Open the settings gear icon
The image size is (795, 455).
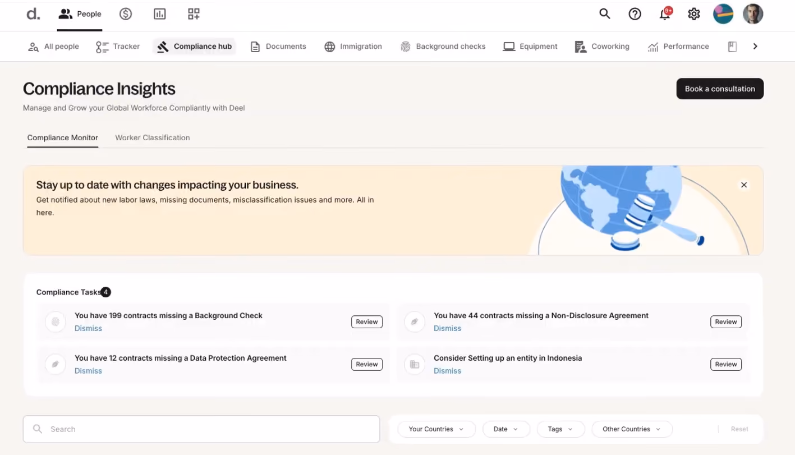pos(694,14)
